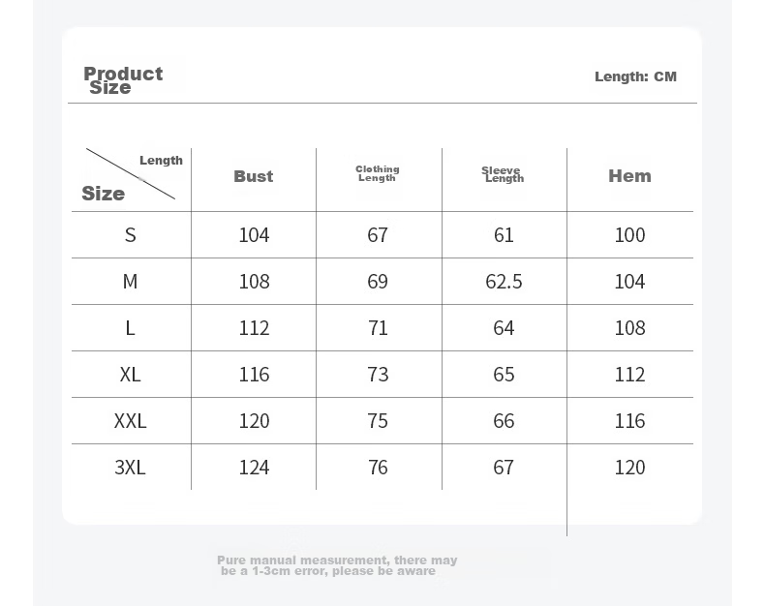Click the M size row label
This screenshot has height=606, width=765.
[131, 282]
